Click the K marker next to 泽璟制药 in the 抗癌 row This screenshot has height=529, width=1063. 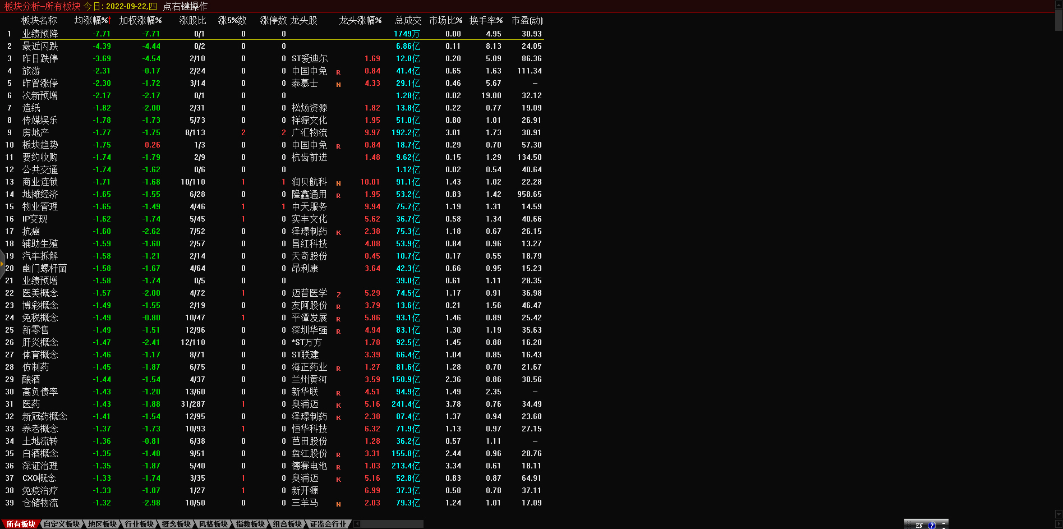(x=338, y=233)
